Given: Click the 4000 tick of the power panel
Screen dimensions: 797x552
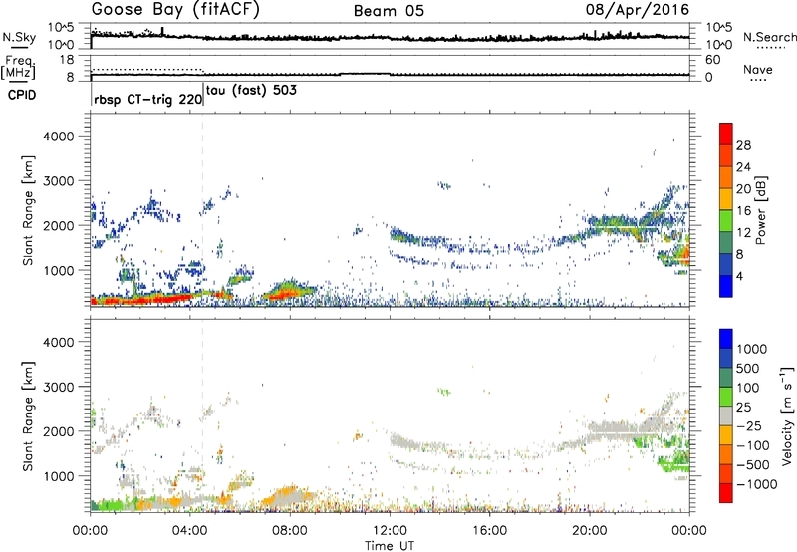Looking at the screenshot, I should tap(59, 137).
